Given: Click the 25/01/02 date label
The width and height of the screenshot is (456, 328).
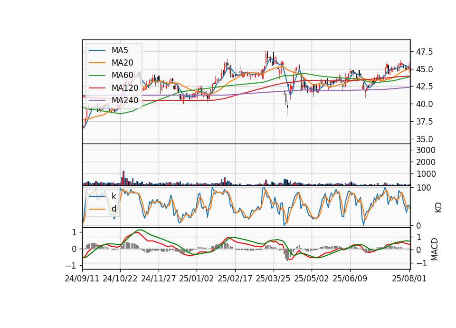Looking at the screenshot, I should pos(197,279).
